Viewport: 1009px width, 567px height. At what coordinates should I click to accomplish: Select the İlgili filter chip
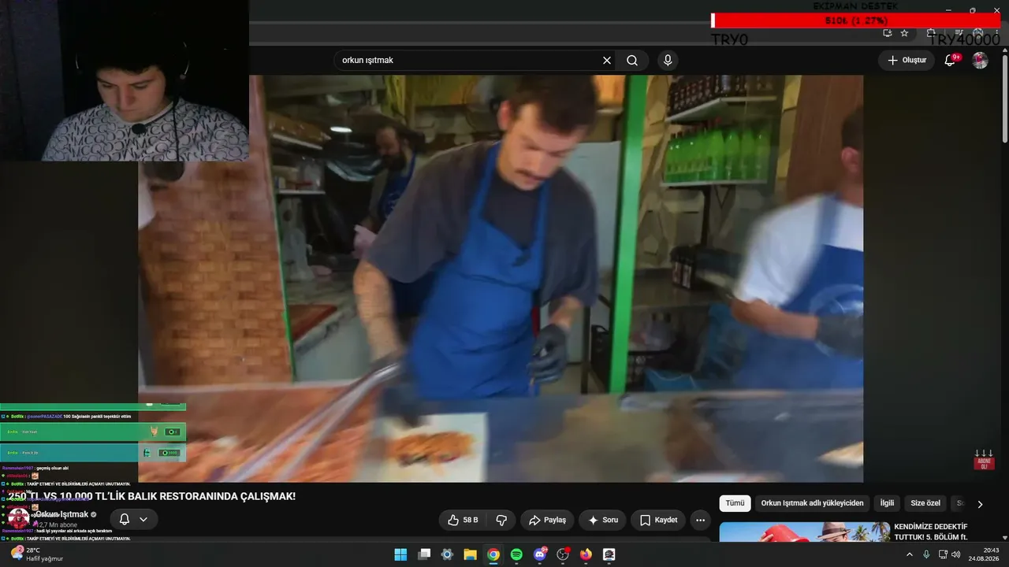(887, 503)
